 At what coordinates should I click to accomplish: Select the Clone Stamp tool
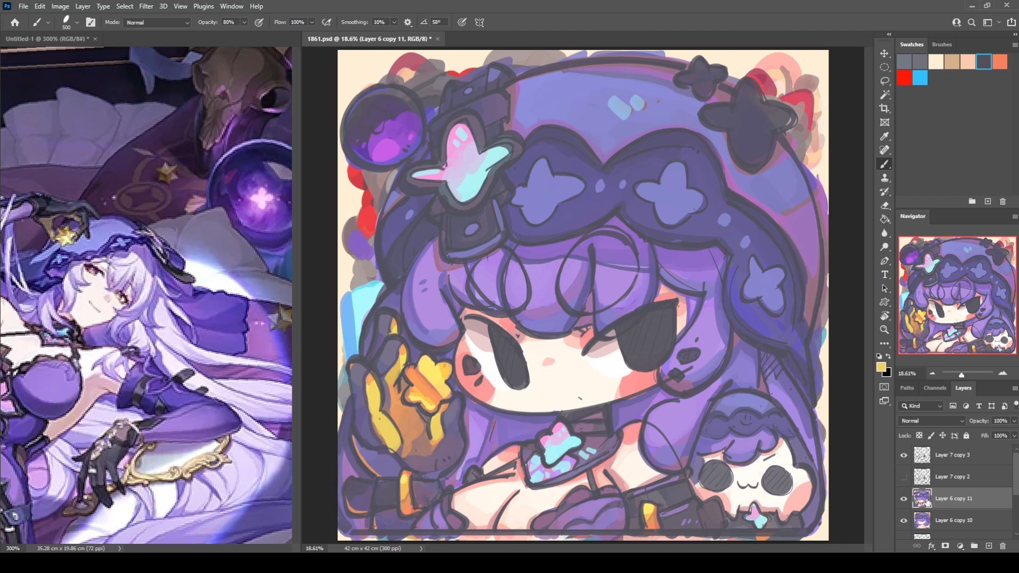tap(884, 178)
